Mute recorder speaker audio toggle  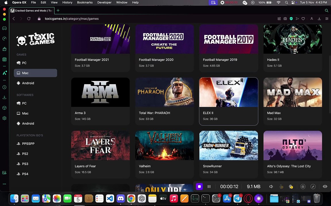pos(271,187)
